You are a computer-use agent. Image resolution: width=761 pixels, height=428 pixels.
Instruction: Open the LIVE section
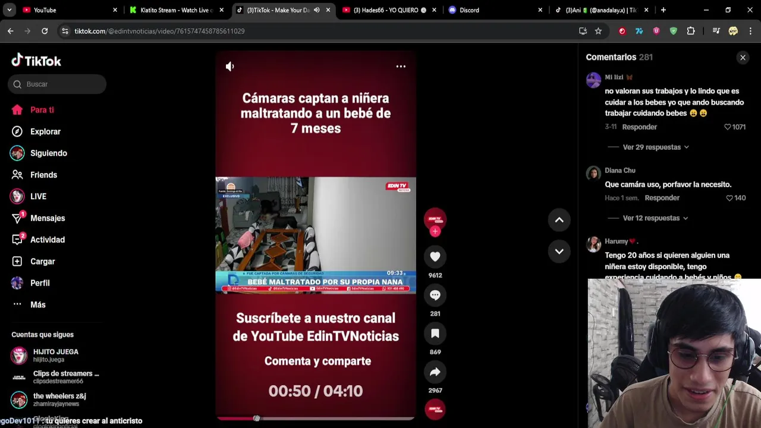[x=29, y=197]
